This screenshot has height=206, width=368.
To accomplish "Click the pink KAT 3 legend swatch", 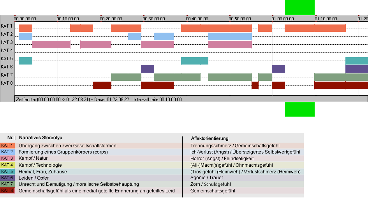I will pyautogui.click(x=7, y=159).
